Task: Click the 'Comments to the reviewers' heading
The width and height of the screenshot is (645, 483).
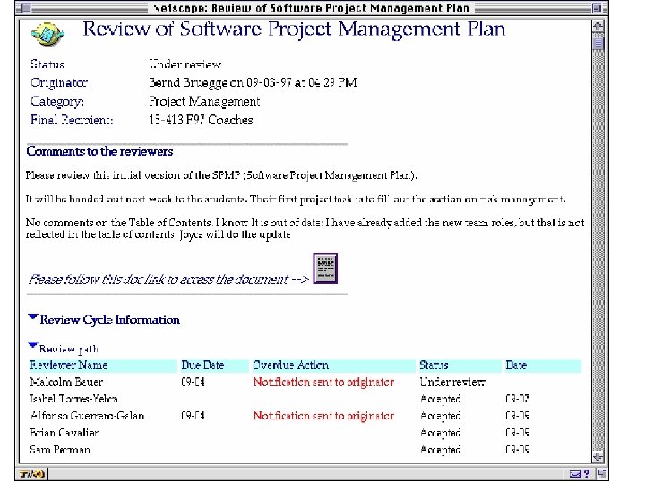Action: (99, 151)
